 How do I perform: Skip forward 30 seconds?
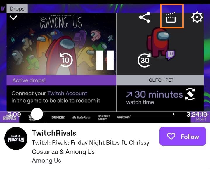pos(144,60)
